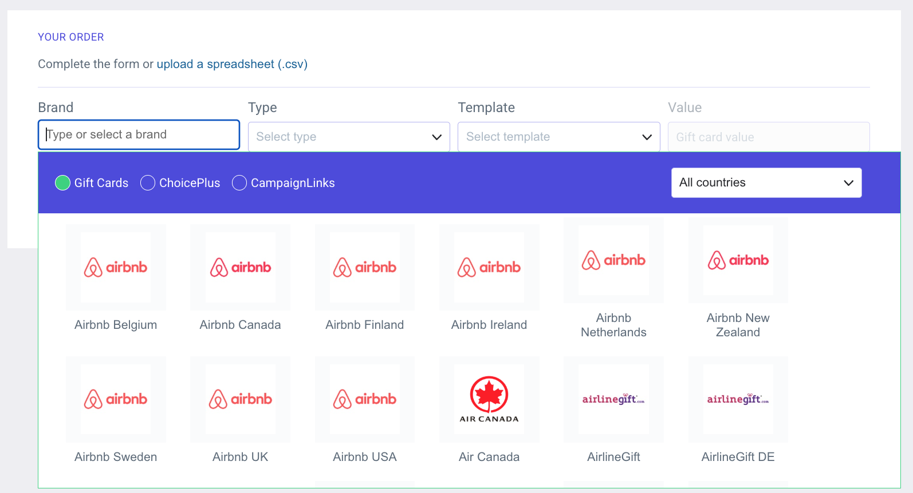Enable the ChoicePlus radio option
Image resolution: width=913 pixels, height=493 pixels.
click(x=148, y=183)
